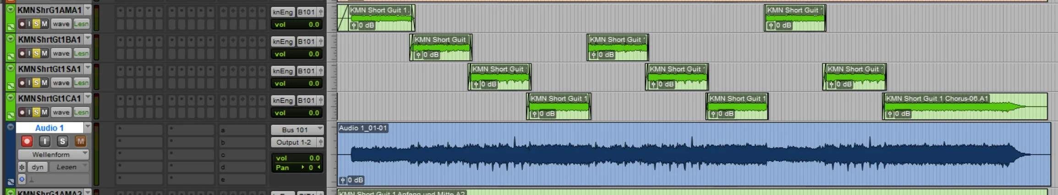This screenshot has width=1058, height=195.
Task: Open KMNShrtGt1SA1 track name dropdown arrow
Action: click(88, 69)
